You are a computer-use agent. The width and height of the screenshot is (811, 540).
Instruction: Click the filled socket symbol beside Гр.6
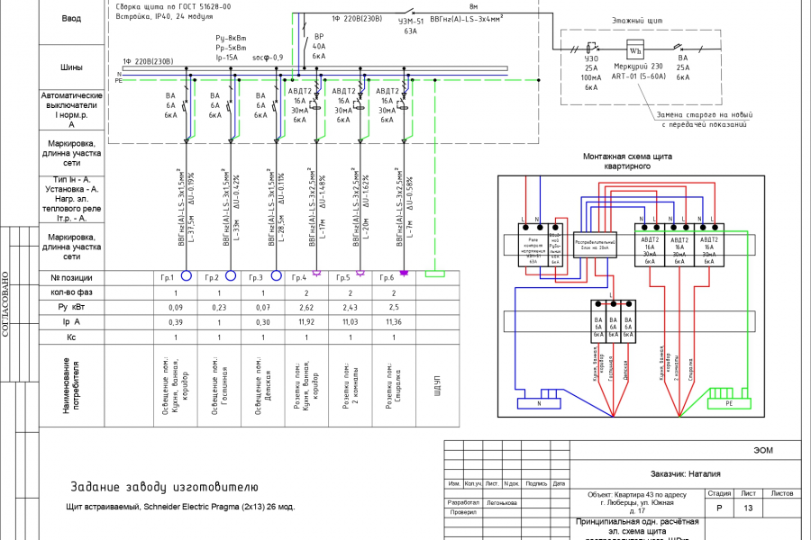click(x=404, y=273)
